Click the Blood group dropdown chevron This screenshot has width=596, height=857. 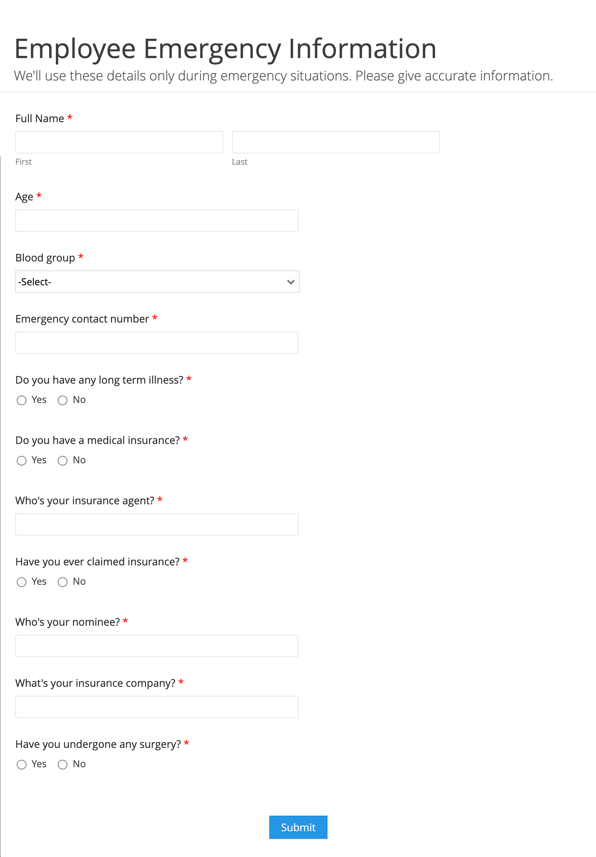pyautogui.click(x=290, y=282)
